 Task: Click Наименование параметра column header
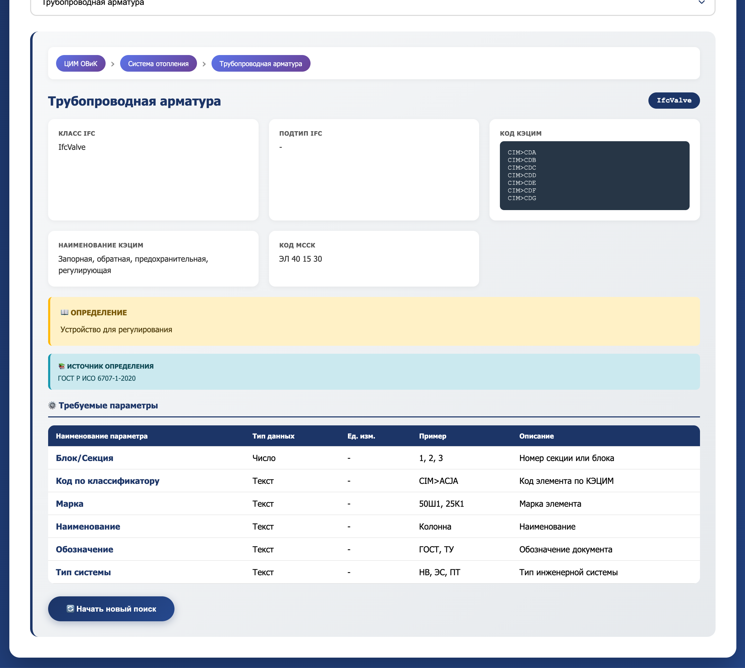(x=102, y=436)
